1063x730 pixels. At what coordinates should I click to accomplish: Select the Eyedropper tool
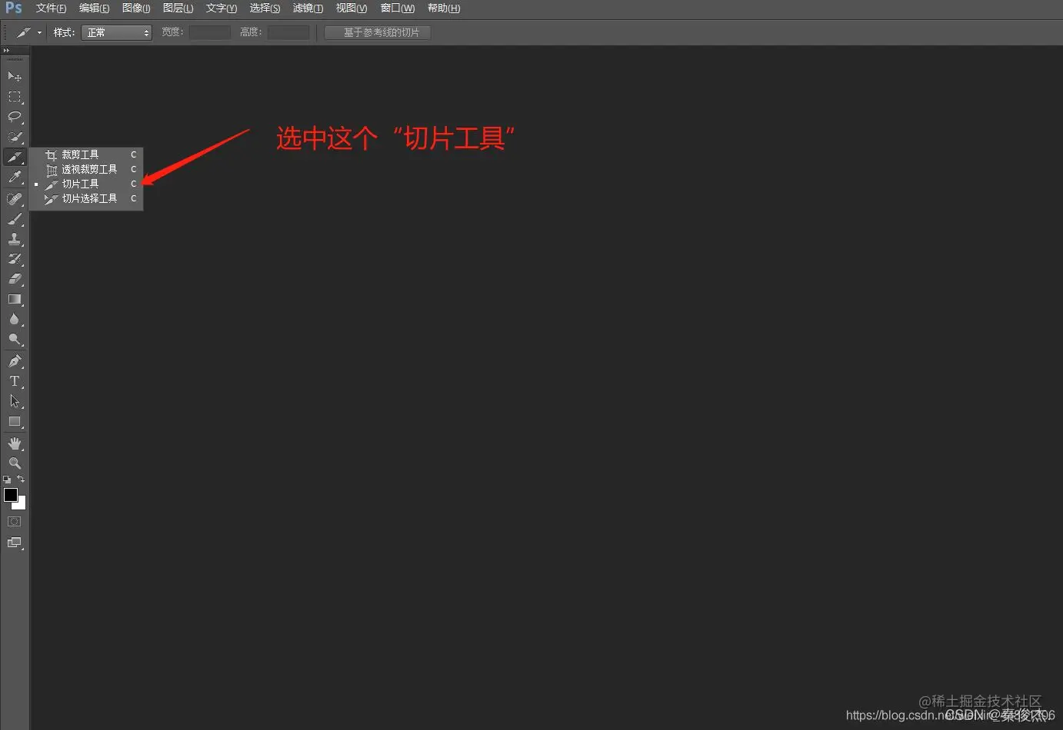pyautogui.click(x=15, y=178)
